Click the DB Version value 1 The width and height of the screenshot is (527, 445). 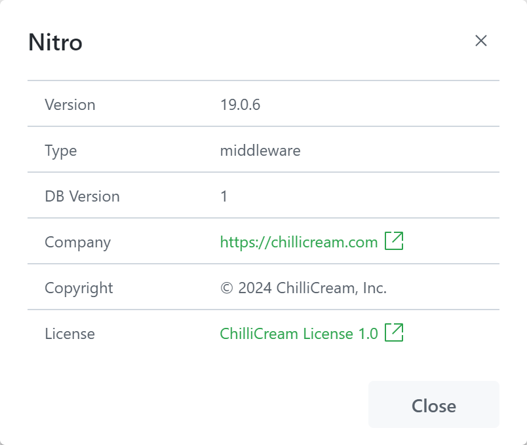(x=224, y=196)
